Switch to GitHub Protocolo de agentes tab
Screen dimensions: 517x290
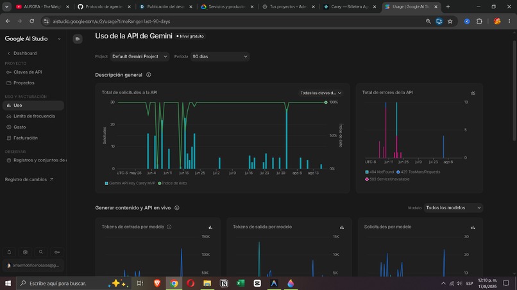103,6
